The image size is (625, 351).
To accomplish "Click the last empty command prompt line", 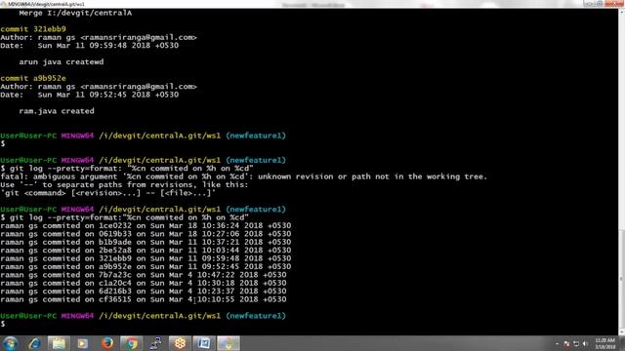I will pyautogui.click(x=3, y=324).
